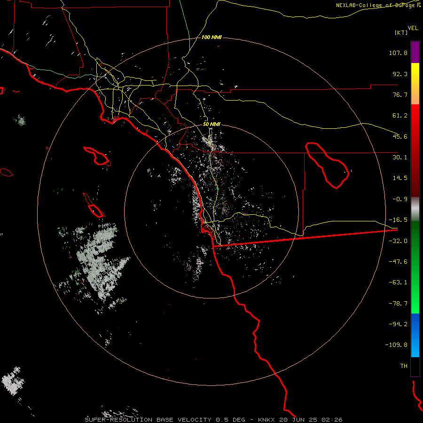
Task: Select the 61.2 scale value
Action: point(400,116)
